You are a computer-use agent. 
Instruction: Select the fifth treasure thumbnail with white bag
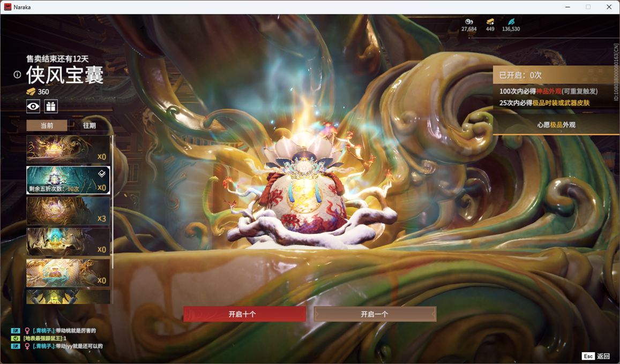(68, 273)
